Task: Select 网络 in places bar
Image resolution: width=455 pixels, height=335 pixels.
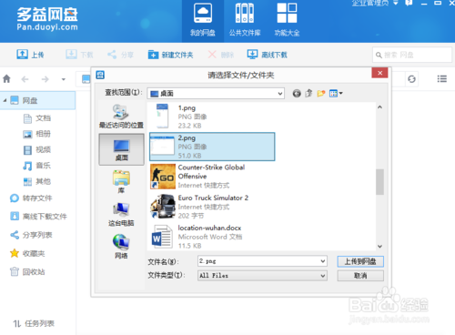Action: tap(121, 246)
